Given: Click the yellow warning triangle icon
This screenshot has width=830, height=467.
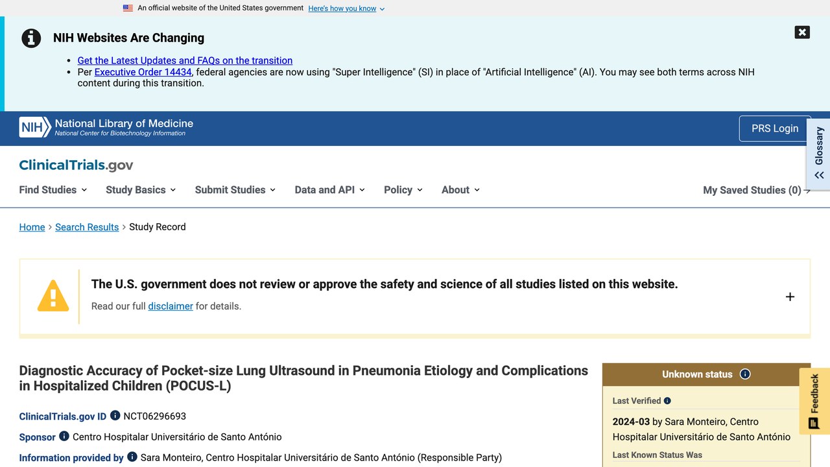Looking at the screenshot, I should point(53,296).
